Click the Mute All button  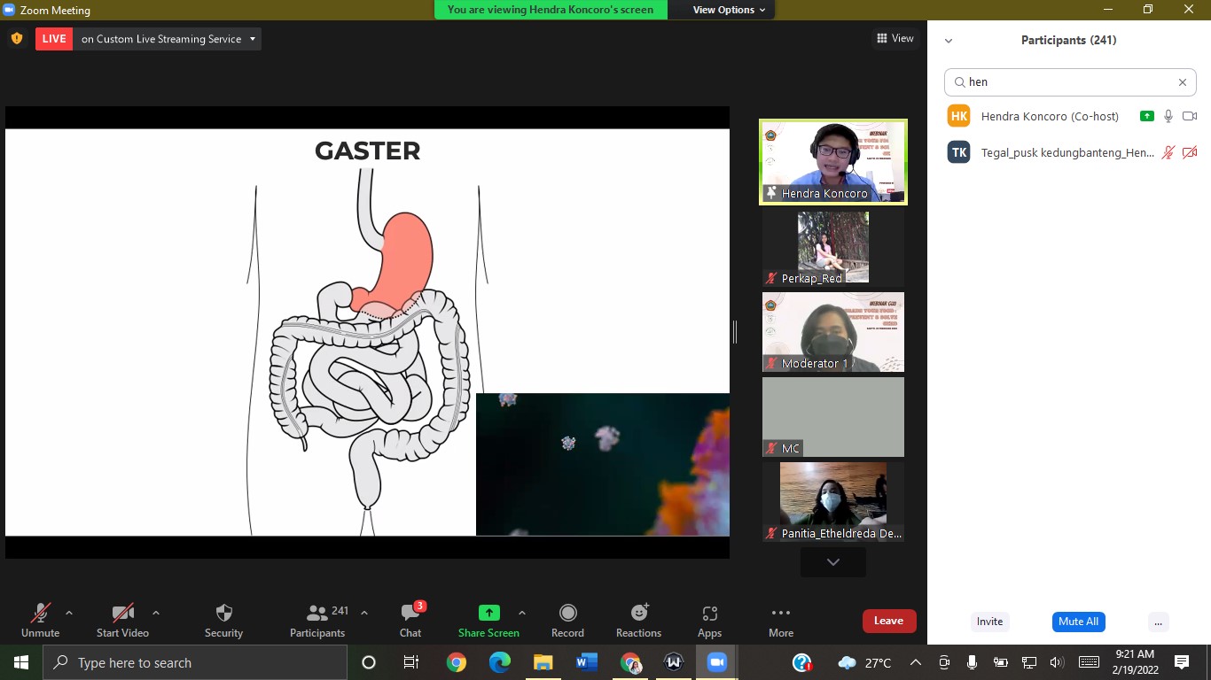pyautogui.click(x=1078, y=622)
